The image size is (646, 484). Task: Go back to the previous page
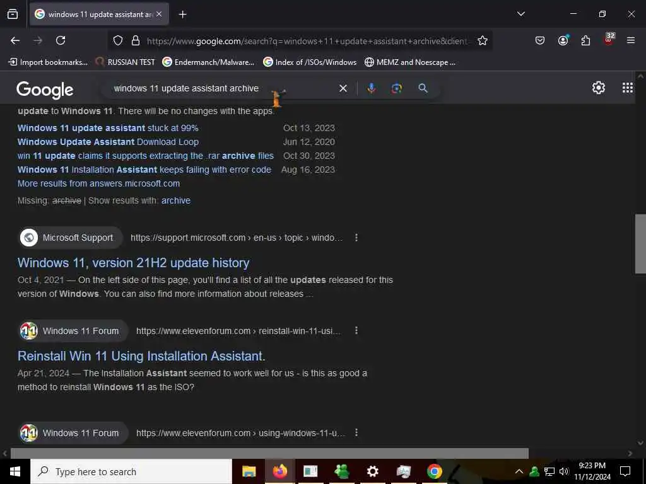(15, 40)
